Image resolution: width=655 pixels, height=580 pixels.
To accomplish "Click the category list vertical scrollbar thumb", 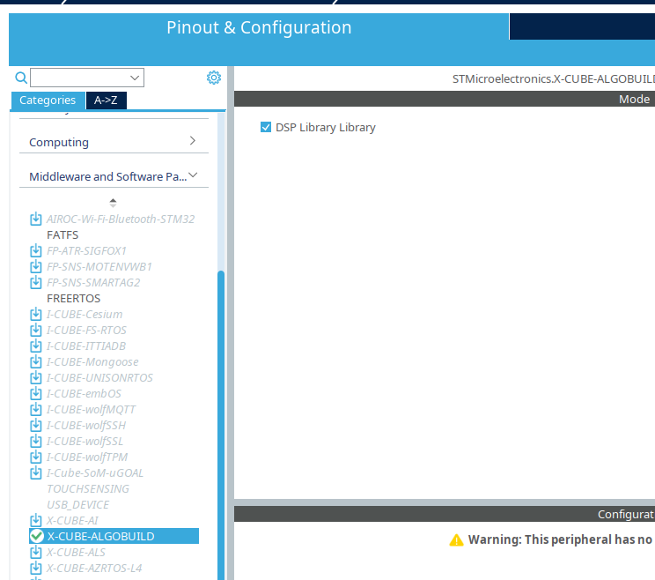I will click(221, 425).
